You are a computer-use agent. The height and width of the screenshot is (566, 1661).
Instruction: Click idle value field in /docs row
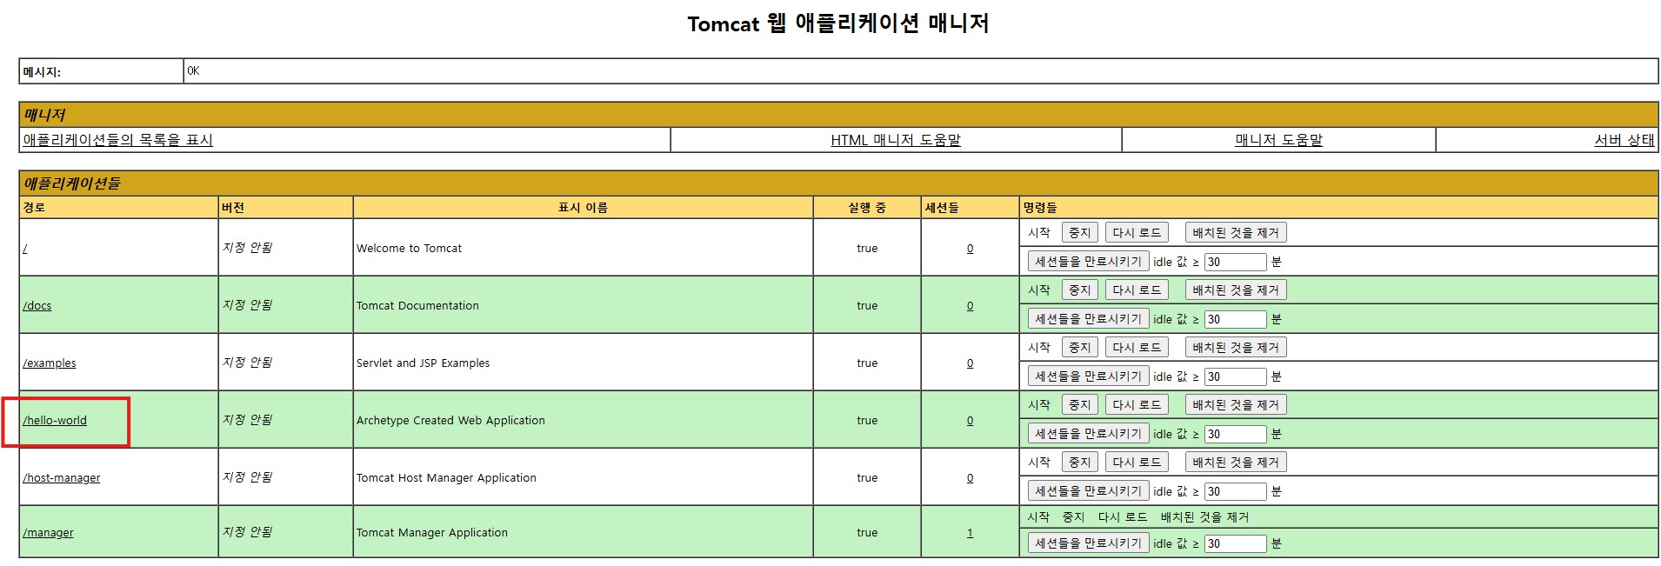point(1235,319)
